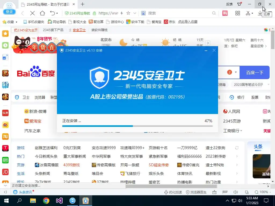
Task: Open the Weibo icon in sidebar
Action: click(x=5, y=125)
